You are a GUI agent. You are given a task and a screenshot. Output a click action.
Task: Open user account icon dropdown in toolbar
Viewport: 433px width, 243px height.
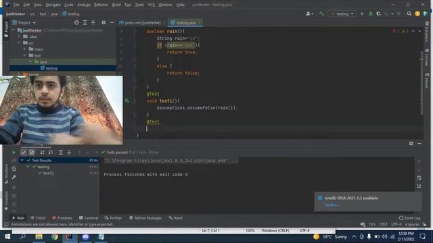coord(309,13)
